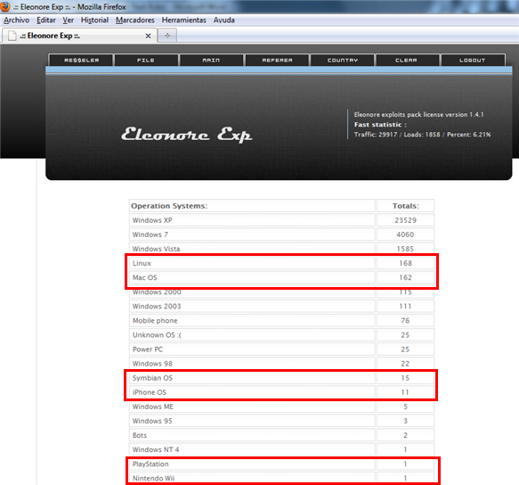Close the Eleonore Exp tab
Screen dimensions: 519x485
[x=148, y=36]
